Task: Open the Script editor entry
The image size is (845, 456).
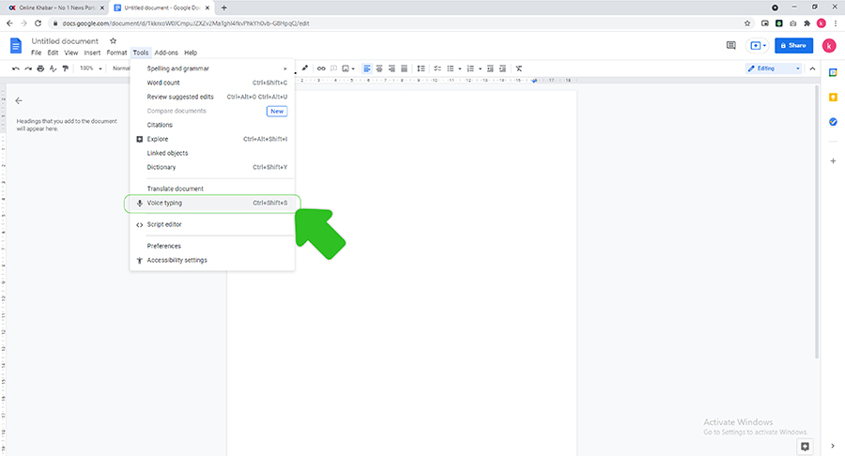Action: pos(212,224)
